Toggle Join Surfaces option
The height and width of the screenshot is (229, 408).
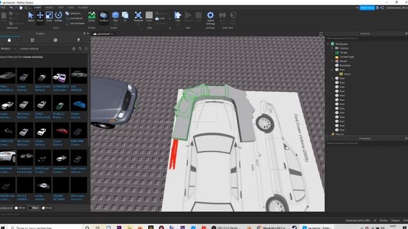click(x=75, y=23)
